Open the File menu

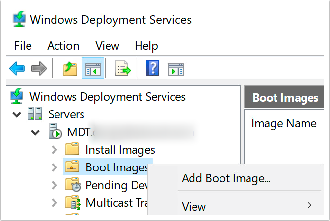click(x=23, y=46)
